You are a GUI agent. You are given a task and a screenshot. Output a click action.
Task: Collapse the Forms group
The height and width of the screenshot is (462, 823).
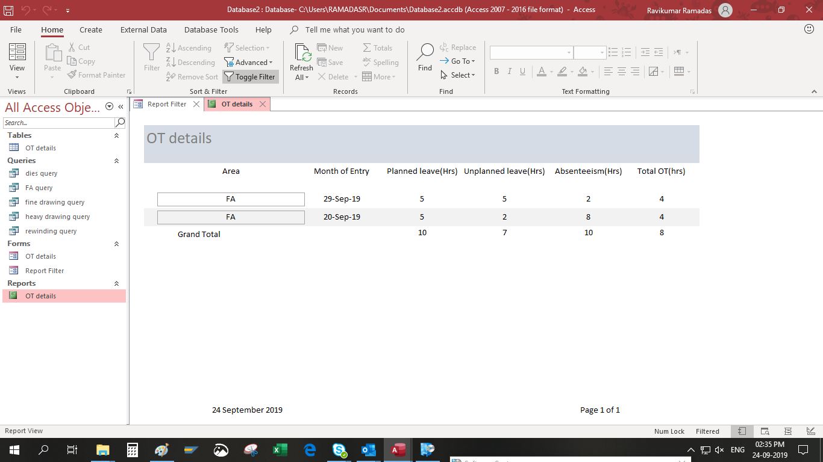pyautogui.click(x=116, y=244)
